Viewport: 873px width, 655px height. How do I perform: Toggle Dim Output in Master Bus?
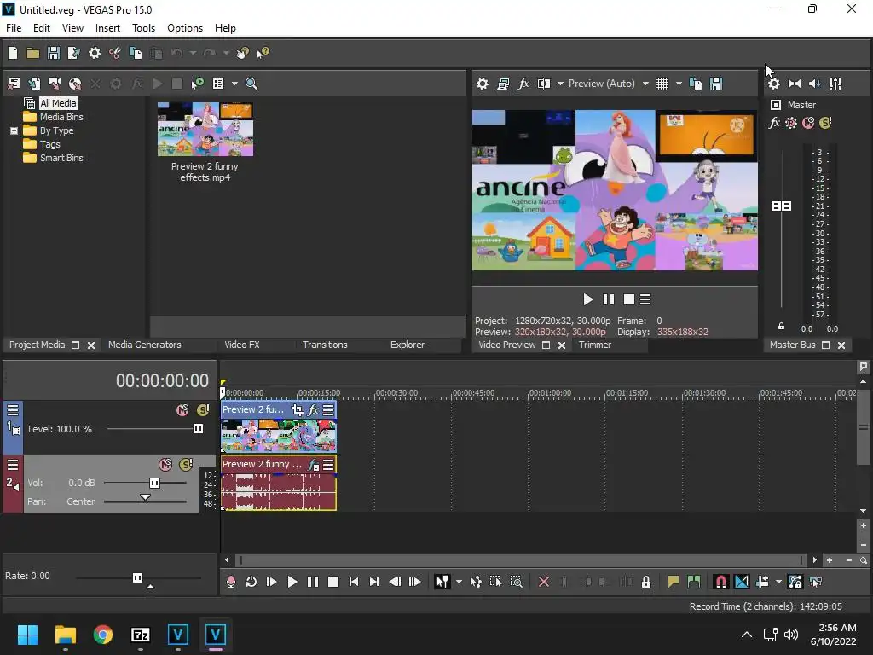[814, 84]
